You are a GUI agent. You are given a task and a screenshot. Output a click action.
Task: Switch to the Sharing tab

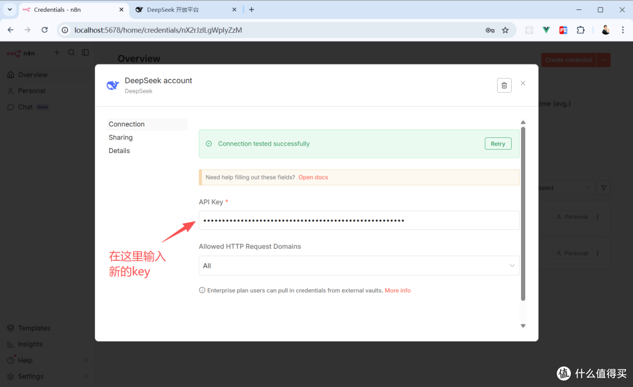point(120,137)
